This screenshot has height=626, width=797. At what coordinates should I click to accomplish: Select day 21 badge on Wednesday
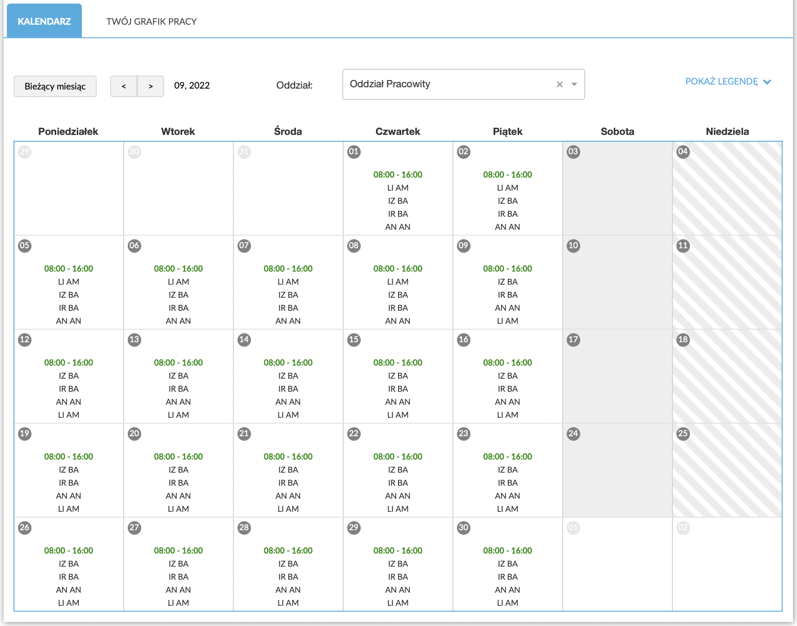coord(244,434)
